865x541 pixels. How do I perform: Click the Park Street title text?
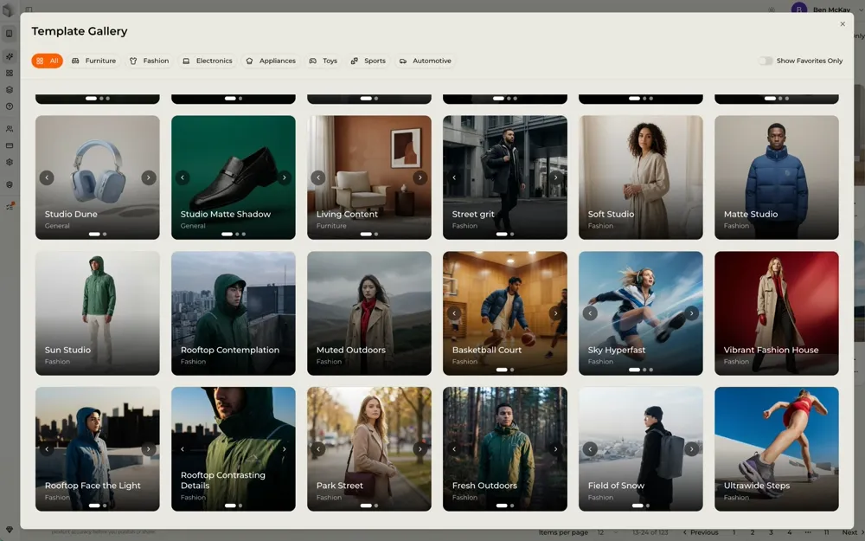pos(339,486)
